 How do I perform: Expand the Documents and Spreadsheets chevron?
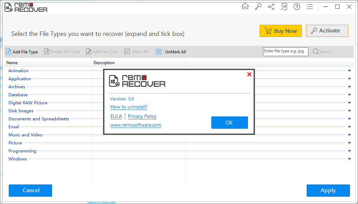pyautogui.click(x=349, y=119)
